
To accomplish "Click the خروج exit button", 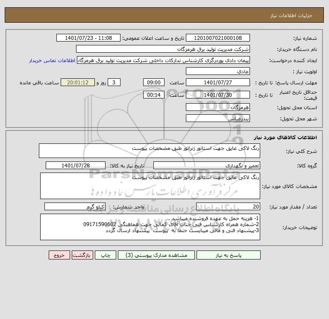I will [59, 255].
